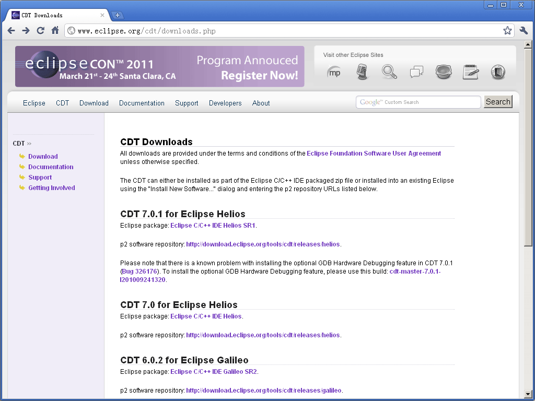Open Eclipse Foundation Software User Agreement link
Image resolution: width=535 pixels, height=401 pixels.
(x=374, y=154)
